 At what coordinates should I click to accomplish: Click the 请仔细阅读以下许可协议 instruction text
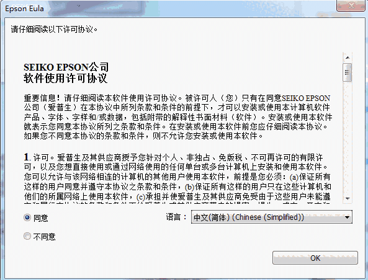[x=54, y=29]
